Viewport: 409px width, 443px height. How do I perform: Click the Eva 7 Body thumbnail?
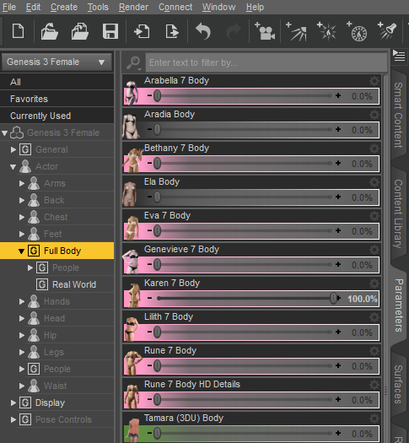[x=132, y=229]
